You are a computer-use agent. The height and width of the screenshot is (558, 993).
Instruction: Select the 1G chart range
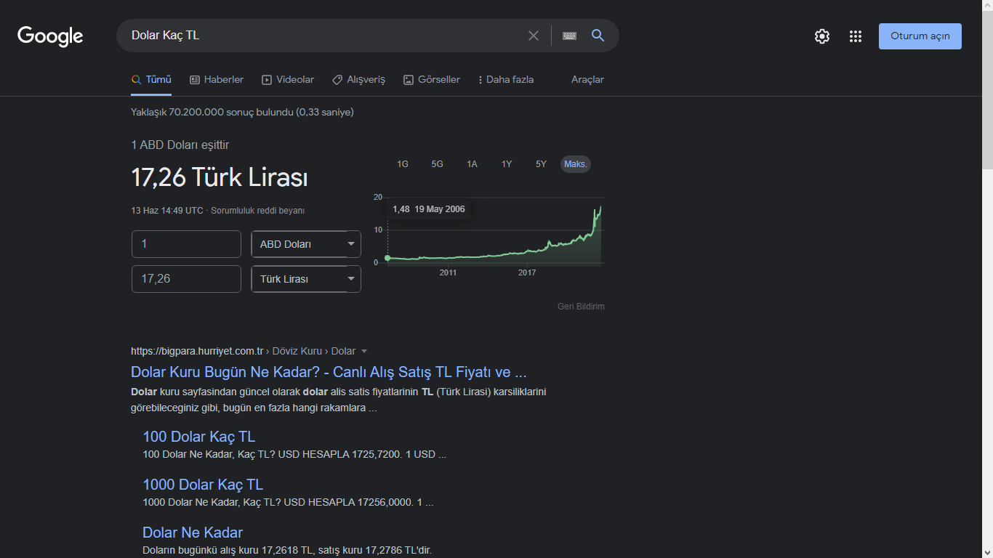tap(403, 164)
